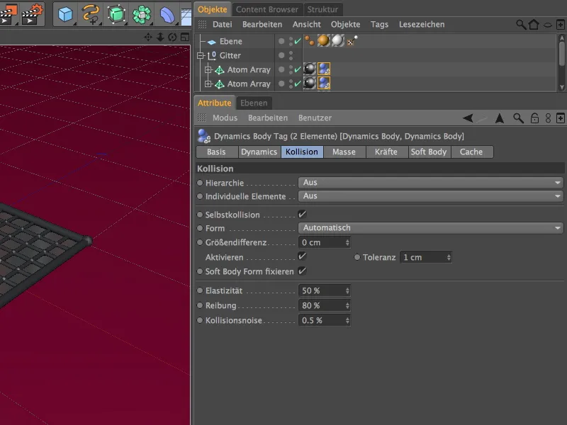Viewport: 567px width, 425px height.
Task: Adjust Reibung value stepper arrows
Action: (347, 306)
